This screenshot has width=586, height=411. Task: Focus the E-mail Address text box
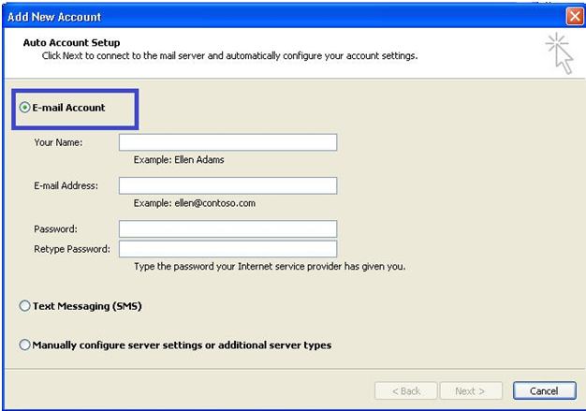coord(228,185)
